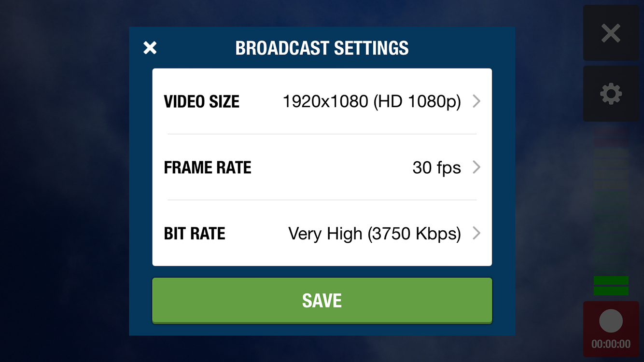
Task: Select the FRAME RATE label
Action: 208,168
